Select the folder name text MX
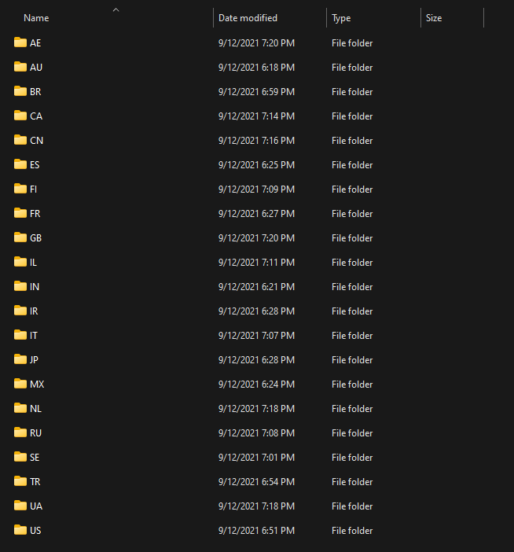The height and width of the screenshot is (552, 514). pyautogui.click(x=37, y=384)
